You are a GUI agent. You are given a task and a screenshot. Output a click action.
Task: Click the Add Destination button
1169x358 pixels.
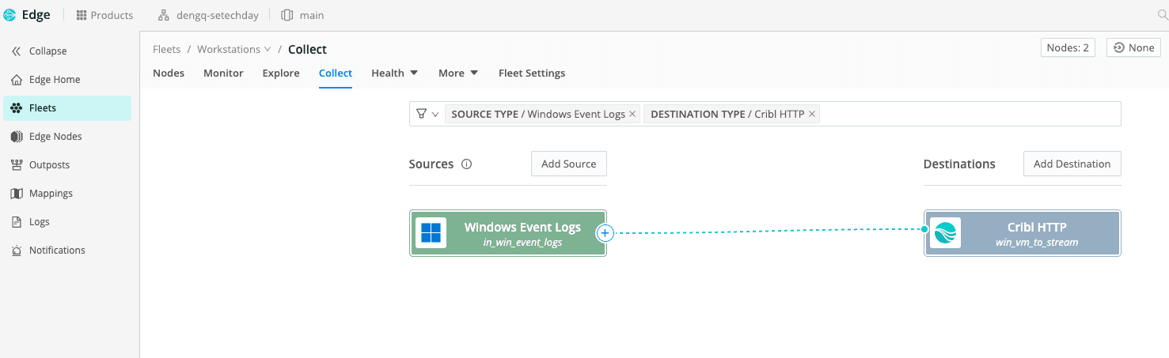click(1072, 164)
